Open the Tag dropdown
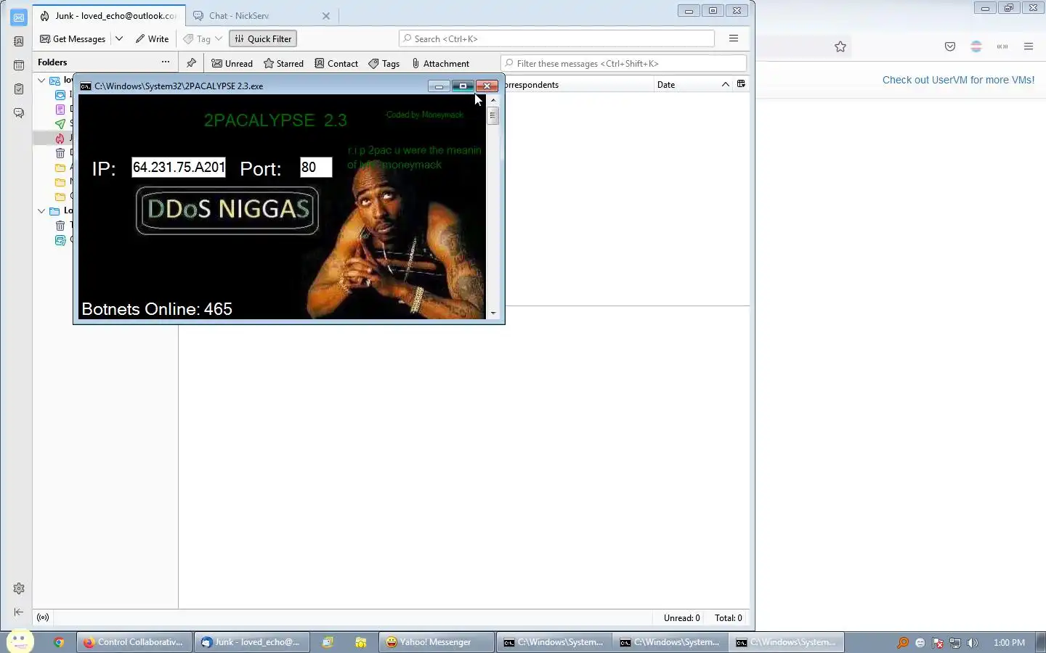 click(203, 39)
